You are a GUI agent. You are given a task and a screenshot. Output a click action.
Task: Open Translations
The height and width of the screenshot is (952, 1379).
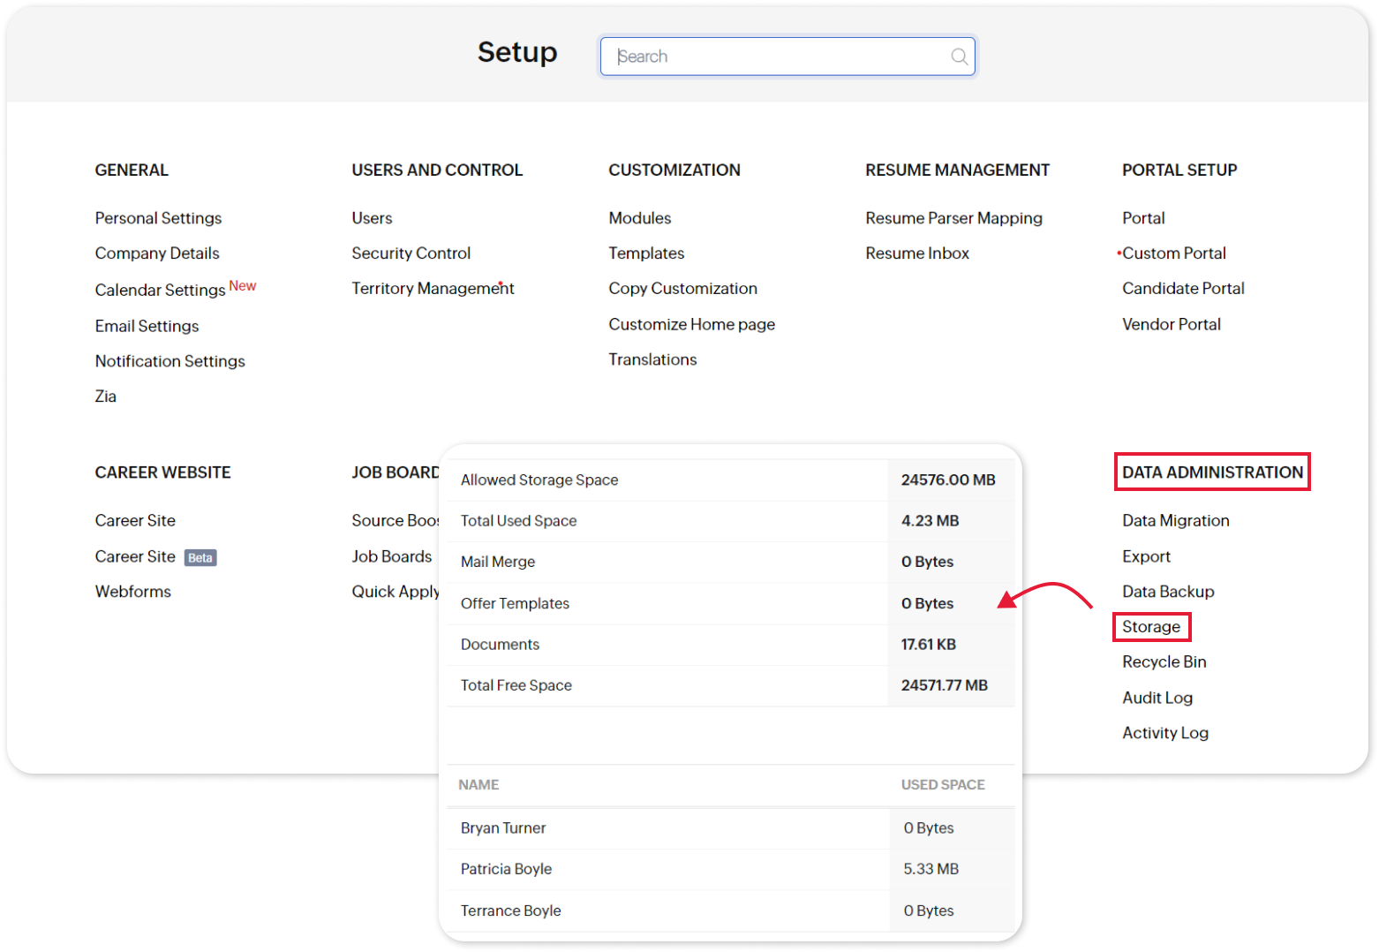pos(652,359)
